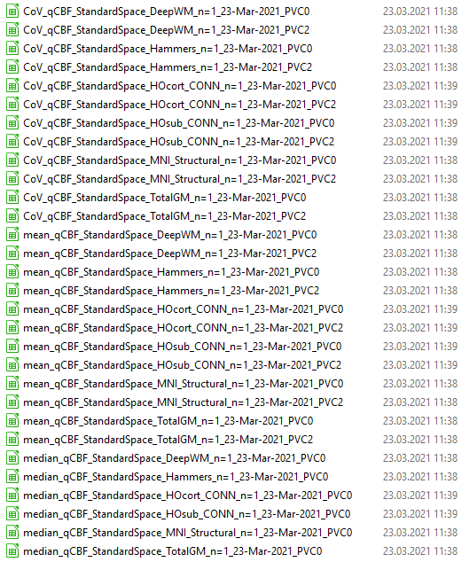Screen dimensions: 469x562
Task: Select mean_qCBF Hammers PVC0 file name
Action: (x=171, y=272)
